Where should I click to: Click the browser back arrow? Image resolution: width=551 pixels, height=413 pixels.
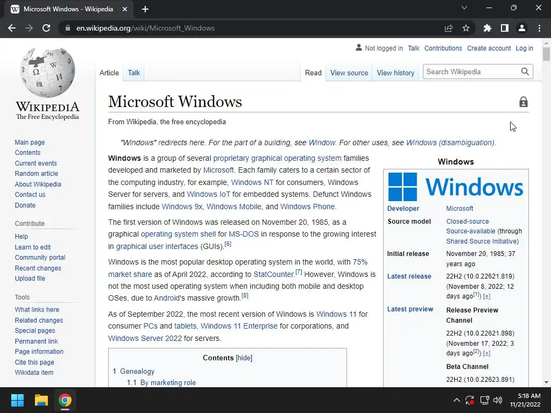pyautogui.click(x=12, y=28)
